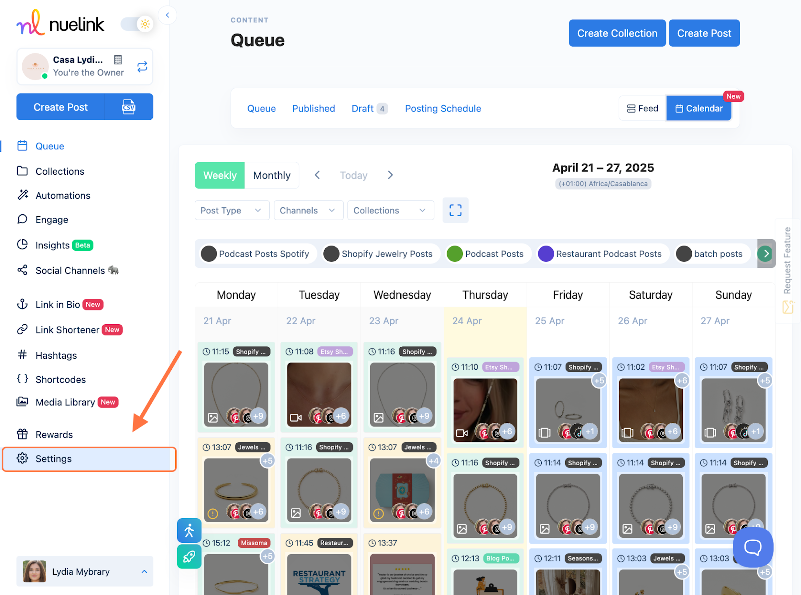Open Thursday 11:10 Etsy video post thumbnail
The width and height of the screenshot is (801, 595).
point(485,410)
